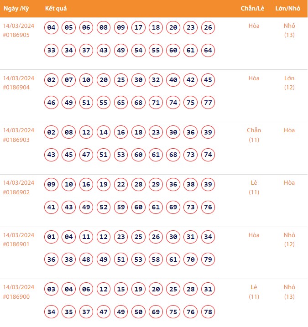308x327 pixels.
Task: Click ball 64 in draw #0186905
Action: (208, 50)
